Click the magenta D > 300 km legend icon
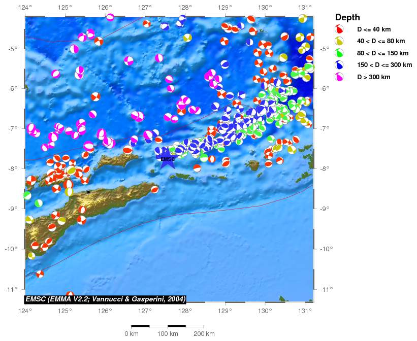 point(340,77)
